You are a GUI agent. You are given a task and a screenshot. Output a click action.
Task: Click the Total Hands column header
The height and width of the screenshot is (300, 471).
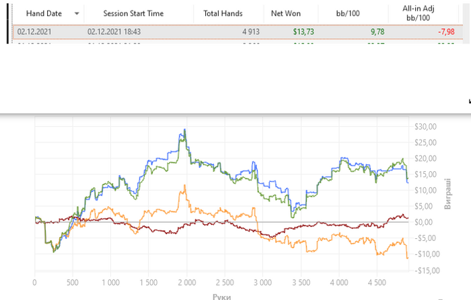tap(223, 13)
